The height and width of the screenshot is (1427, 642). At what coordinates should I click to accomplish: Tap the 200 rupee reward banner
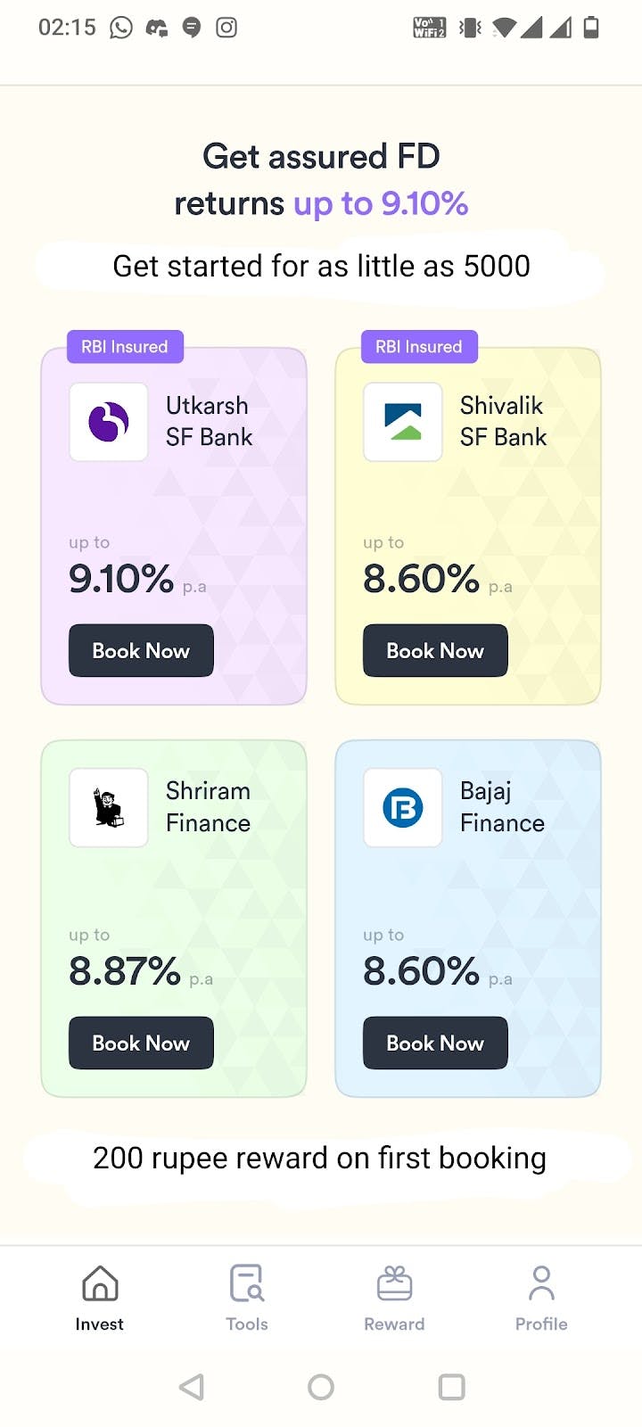319,1158
